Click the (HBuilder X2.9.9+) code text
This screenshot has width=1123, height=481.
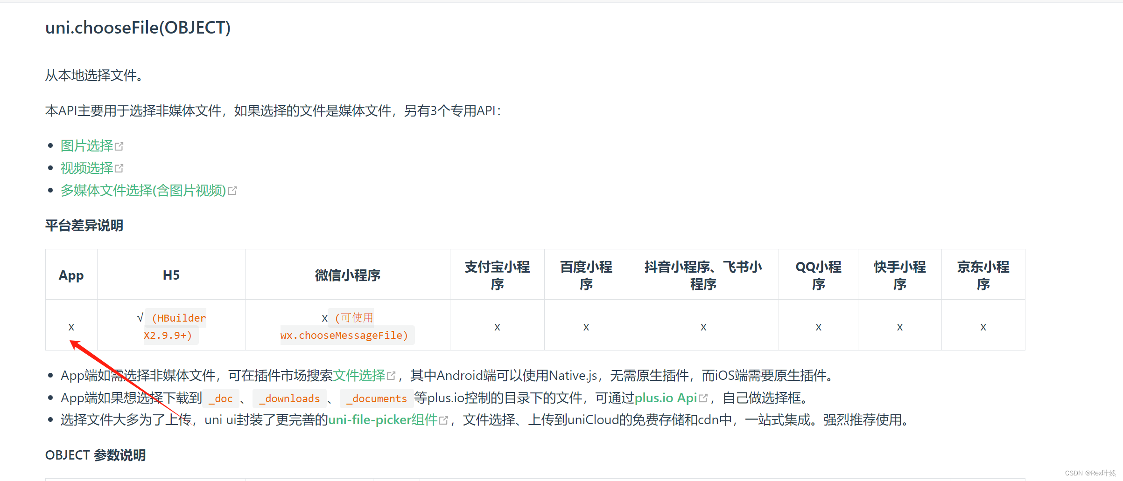tap(175, 326)
